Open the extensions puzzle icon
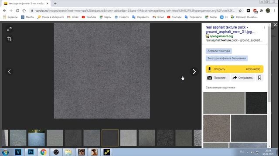279x156 pixels. coord(262,10)
